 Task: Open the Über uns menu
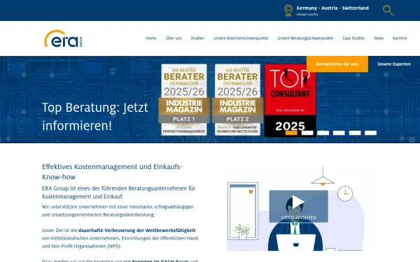(174, 38)
